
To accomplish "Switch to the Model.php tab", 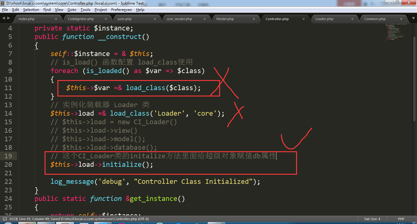I will 225,19.
